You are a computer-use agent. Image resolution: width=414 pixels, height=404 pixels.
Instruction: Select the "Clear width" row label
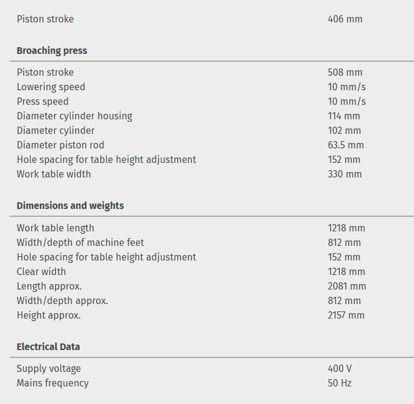click(41, 272)
